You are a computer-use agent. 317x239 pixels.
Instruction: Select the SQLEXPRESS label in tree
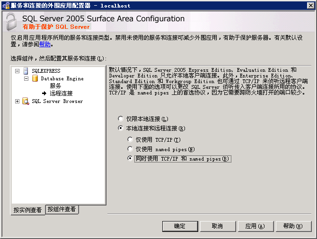point(46,71)
